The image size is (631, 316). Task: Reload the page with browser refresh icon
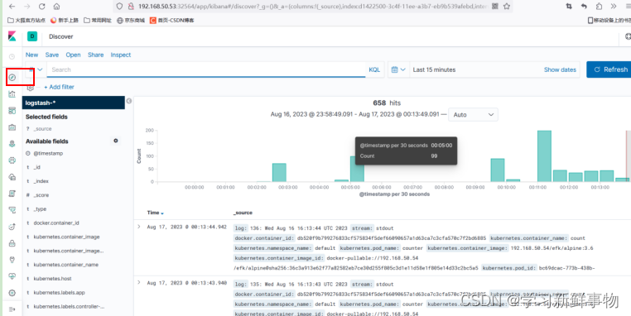point(42,7)
